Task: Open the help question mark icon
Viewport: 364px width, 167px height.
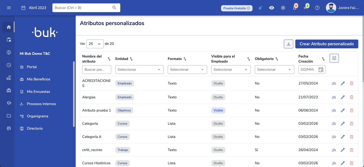Action: click(317, 8)
